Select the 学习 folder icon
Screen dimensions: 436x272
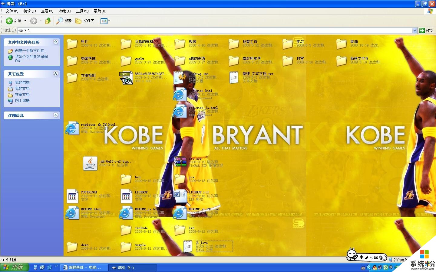point(288,44)
